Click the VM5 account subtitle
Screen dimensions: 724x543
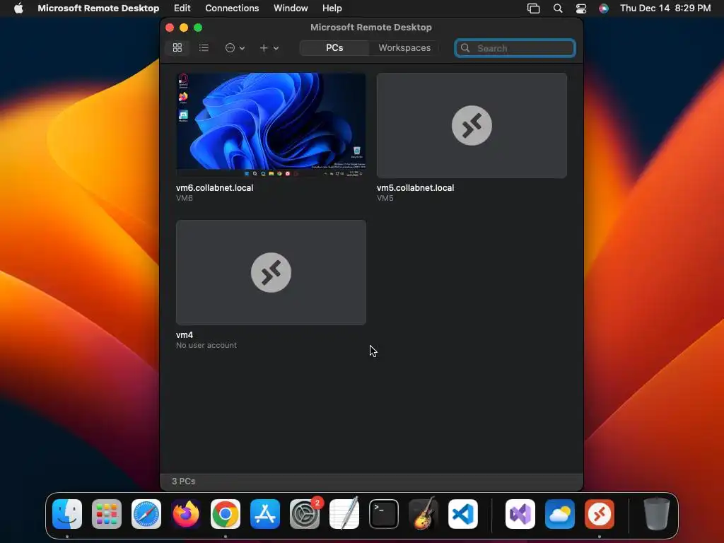click(x=385, y=198)
